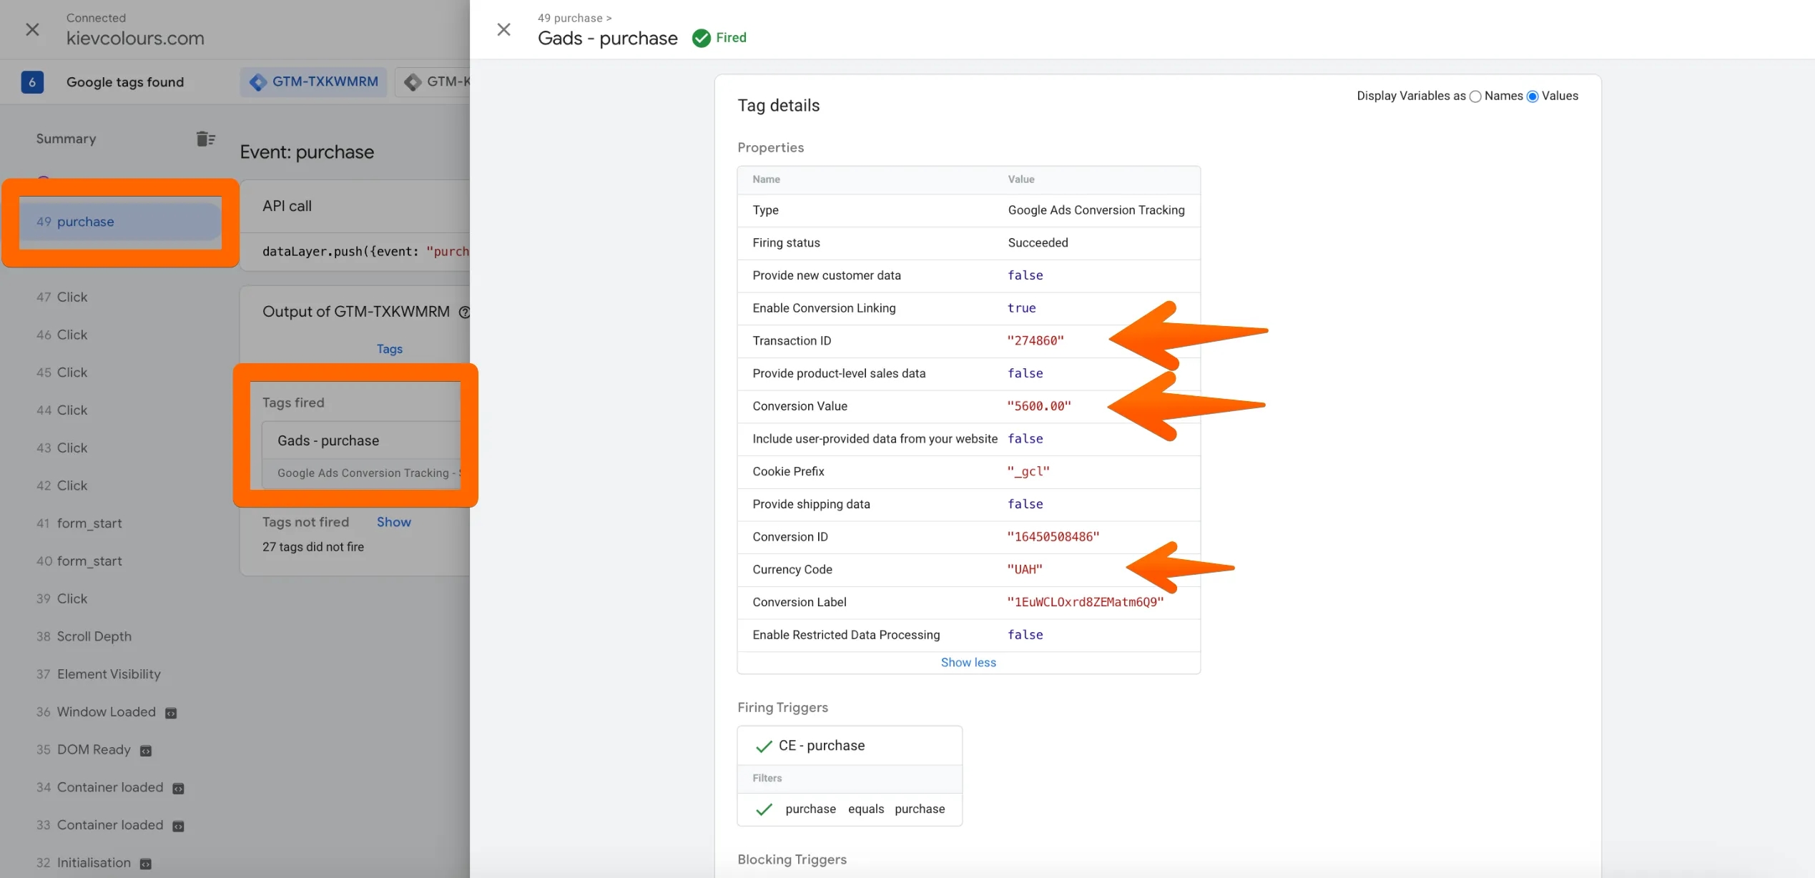
Task: Click the Conversion Value "5600.00"
Action: [x=1039, y=406]
